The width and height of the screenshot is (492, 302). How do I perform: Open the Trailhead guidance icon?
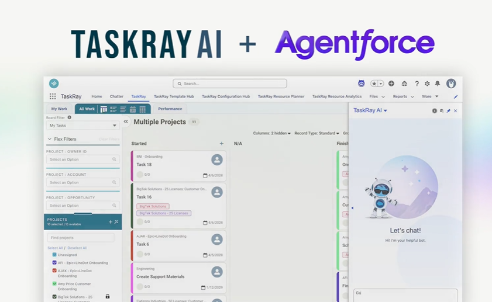click(404, 84)
